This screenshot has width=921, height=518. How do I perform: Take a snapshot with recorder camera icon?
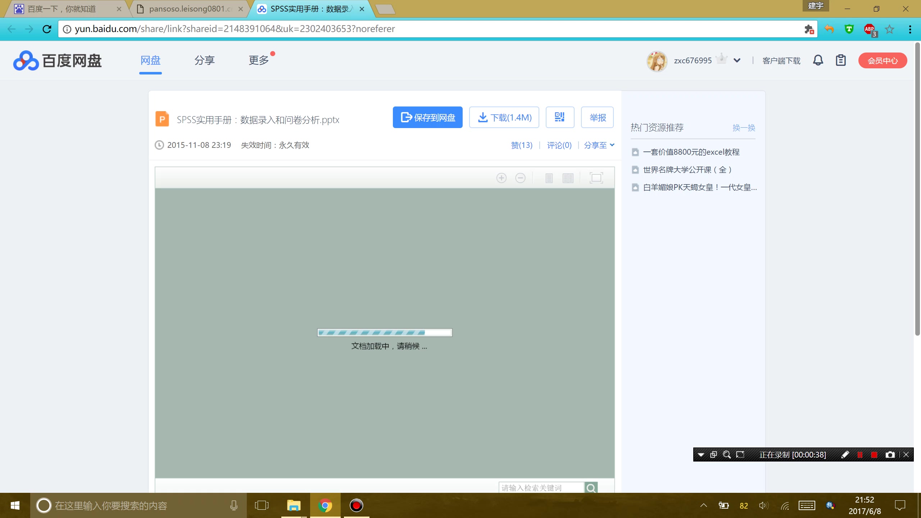tap(890, 455)
